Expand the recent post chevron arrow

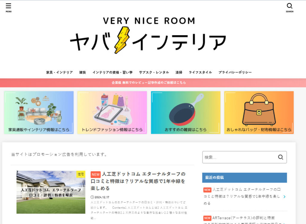tap(284, 197)
